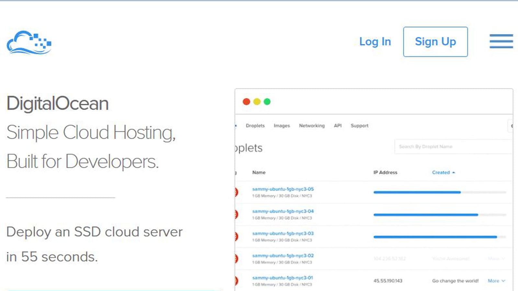The width and height of the screenshot is (518, 291).
Task: Click the progress bar for nyc3-04
Action: 440,215
